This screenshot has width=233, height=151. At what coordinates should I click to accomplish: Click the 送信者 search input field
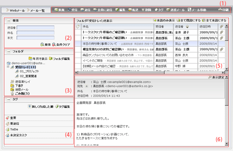point(35,27)
